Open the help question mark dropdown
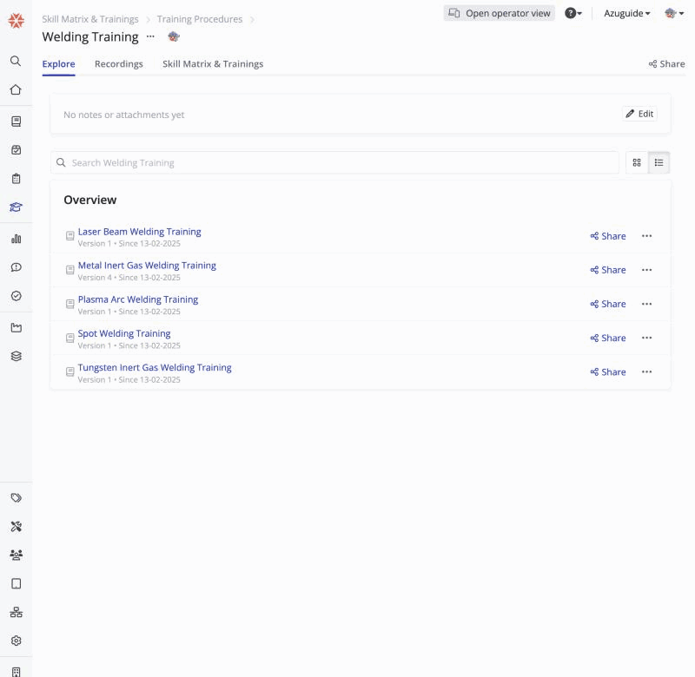This screenshot has width=695, height=677. pyautogui.click(x=573, y=13)
